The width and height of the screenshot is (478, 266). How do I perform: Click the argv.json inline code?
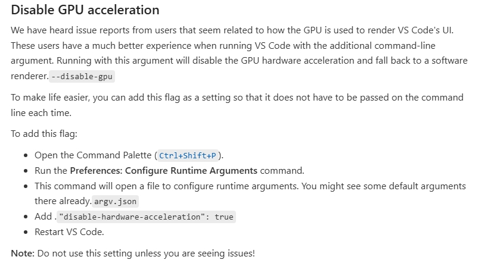coord(115,202)
